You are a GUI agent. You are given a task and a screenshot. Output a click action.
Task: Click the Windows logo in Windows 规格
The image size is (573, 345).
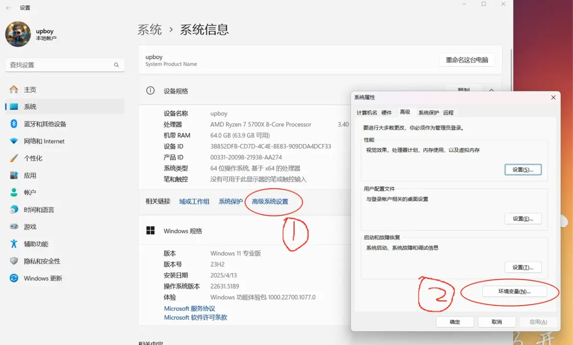[x=150, y=230]
